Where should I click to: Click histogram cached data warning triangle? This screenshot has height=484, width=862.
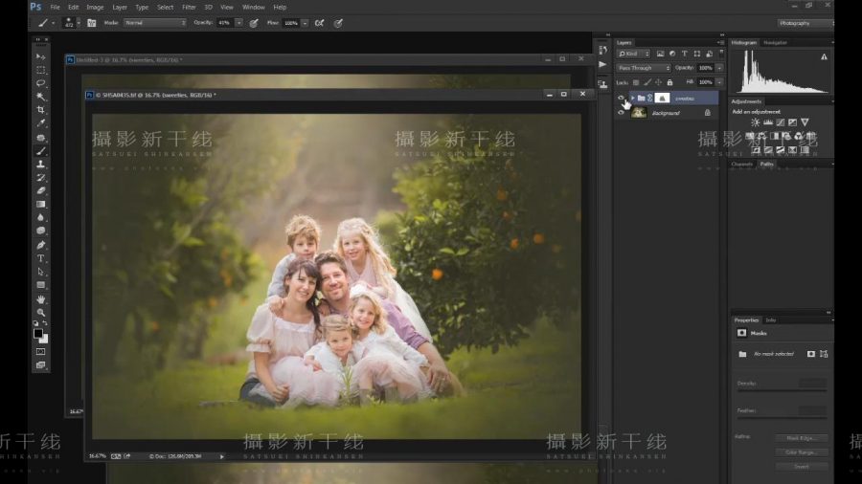click(x=824, y=57)
